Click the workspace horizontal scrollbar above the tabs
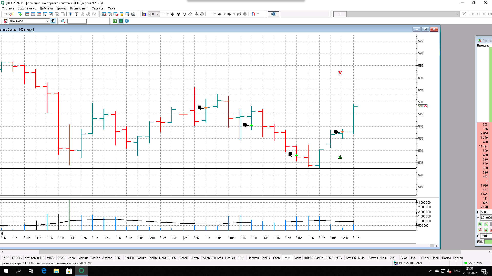 click(x=250, y=252)
